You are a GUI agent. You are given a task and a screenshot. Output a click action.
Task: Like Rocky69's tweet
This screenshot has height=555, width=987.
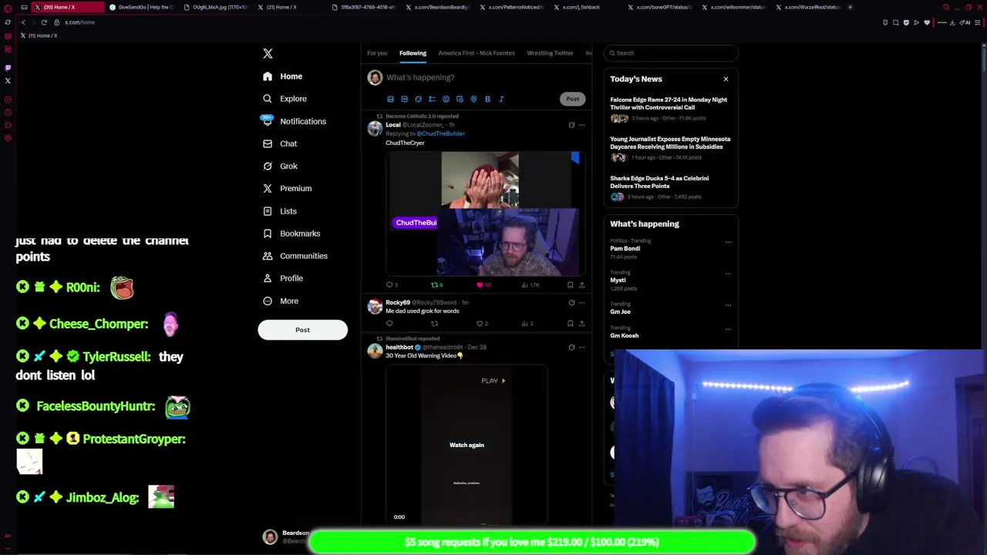(x=481, y=324)
